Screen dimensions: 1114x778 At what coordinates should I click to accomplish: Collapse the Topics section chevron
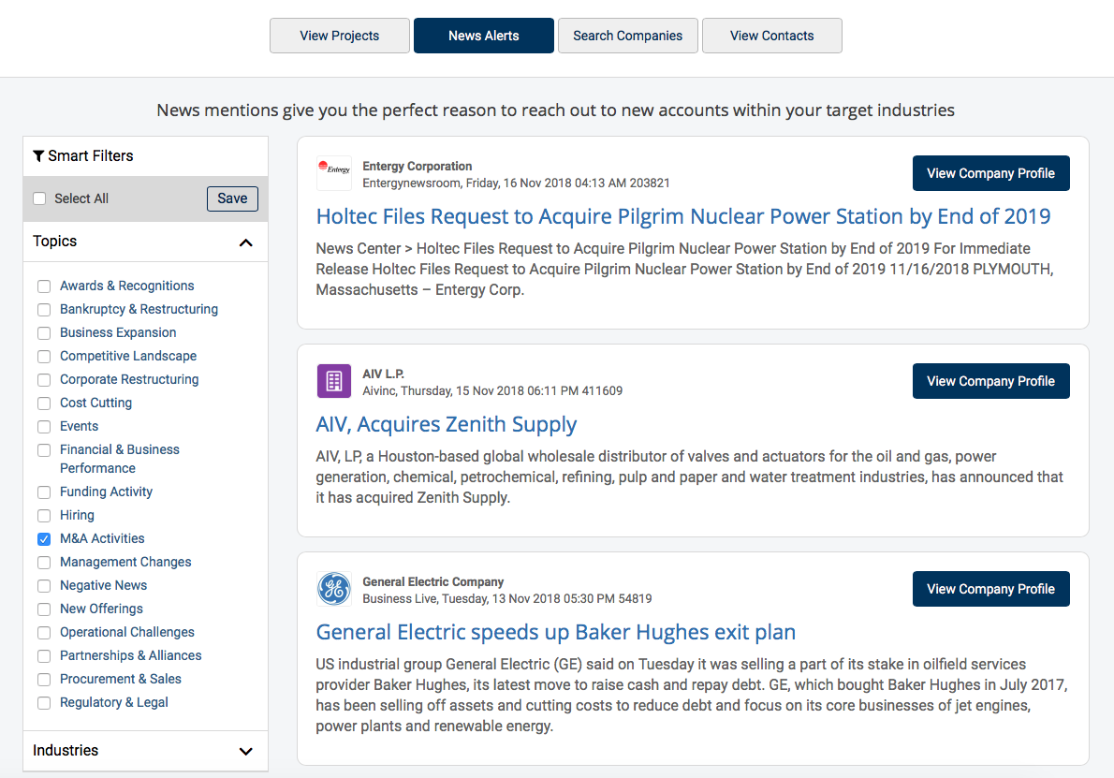pos(246,243)
